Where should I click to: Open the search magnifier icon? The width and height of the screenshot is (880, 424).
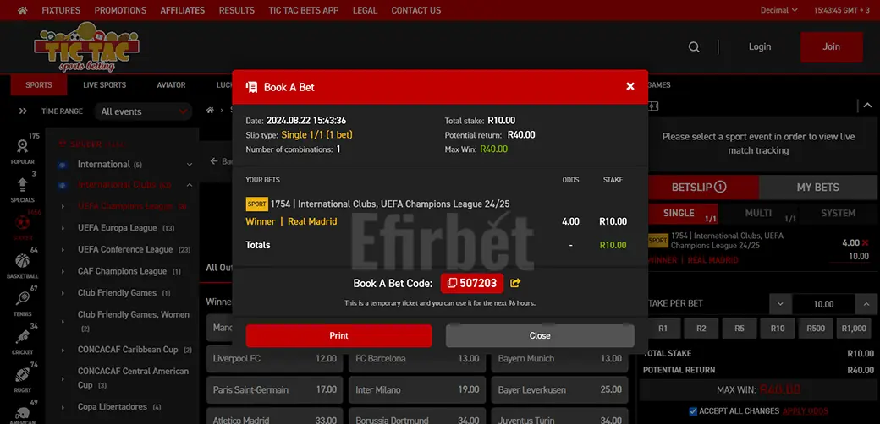point(694,47)
